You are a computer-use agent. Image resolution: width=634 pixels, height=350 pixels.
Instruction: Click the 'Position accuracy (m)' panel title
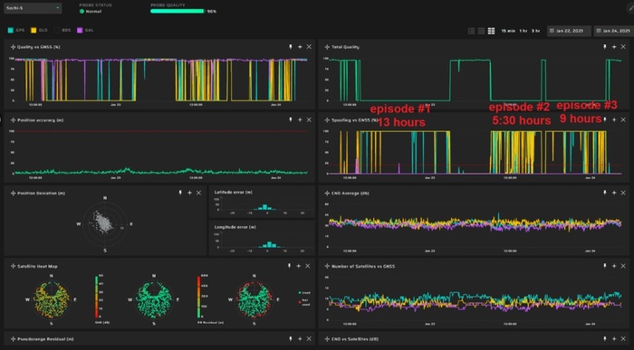click(x=40, y=120)
